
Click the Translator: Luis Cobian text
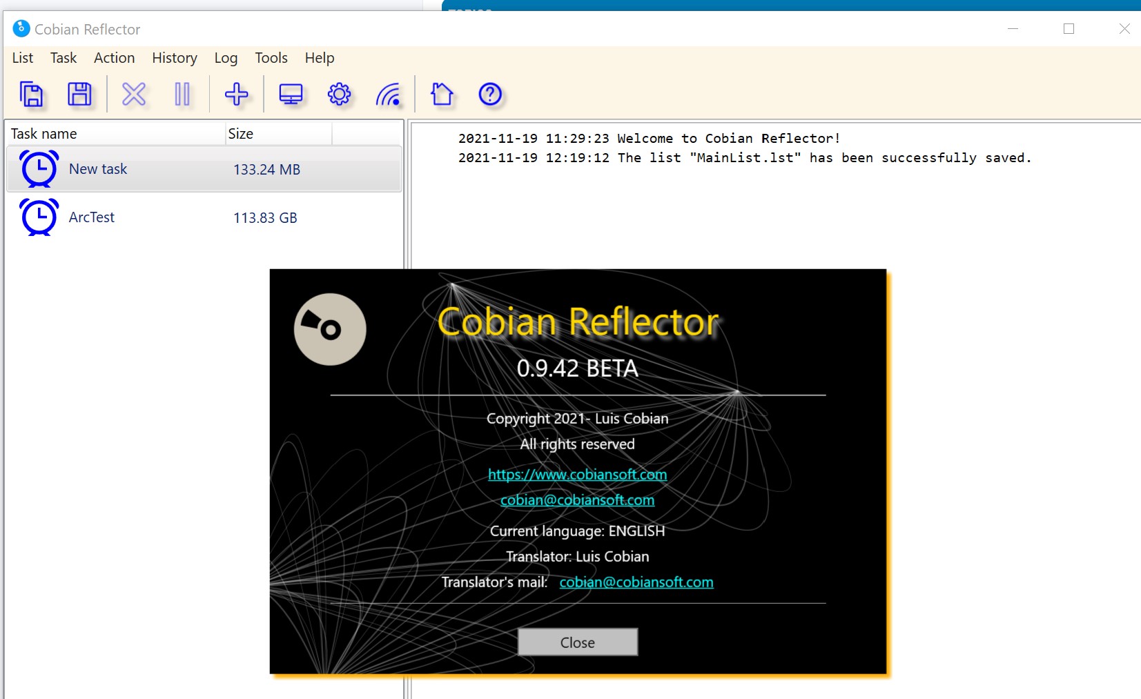point(578,557)
